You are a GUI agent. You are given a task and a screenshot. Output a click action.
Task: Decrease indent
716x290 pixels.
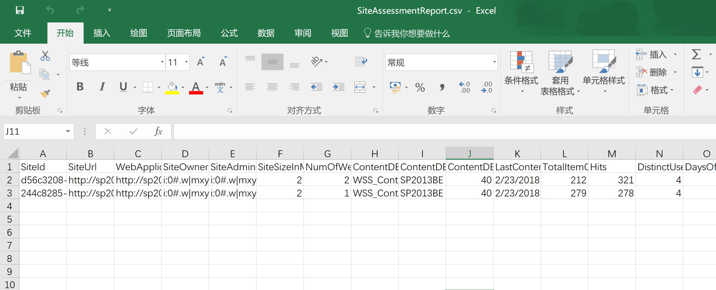coord(317,87)
